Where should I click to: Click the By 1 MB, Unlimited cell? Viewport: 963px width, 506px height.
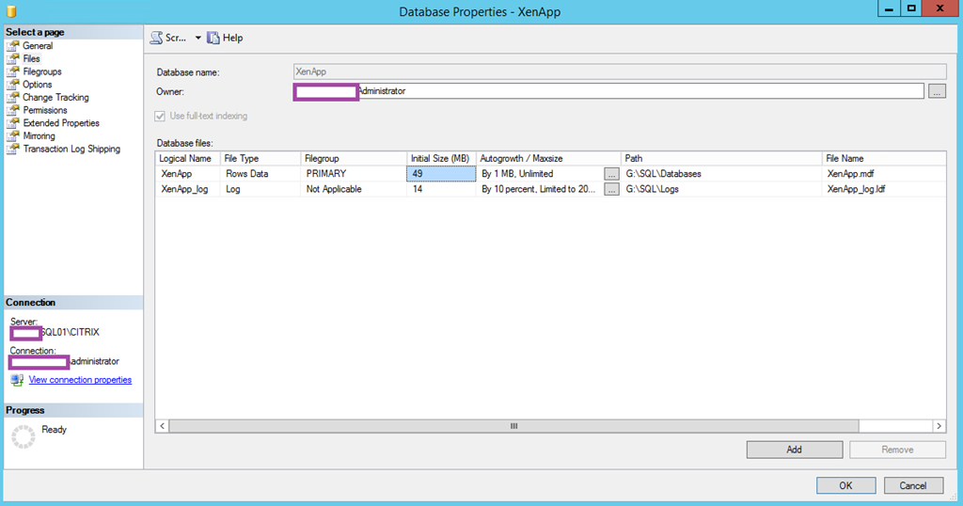point(540,174)
